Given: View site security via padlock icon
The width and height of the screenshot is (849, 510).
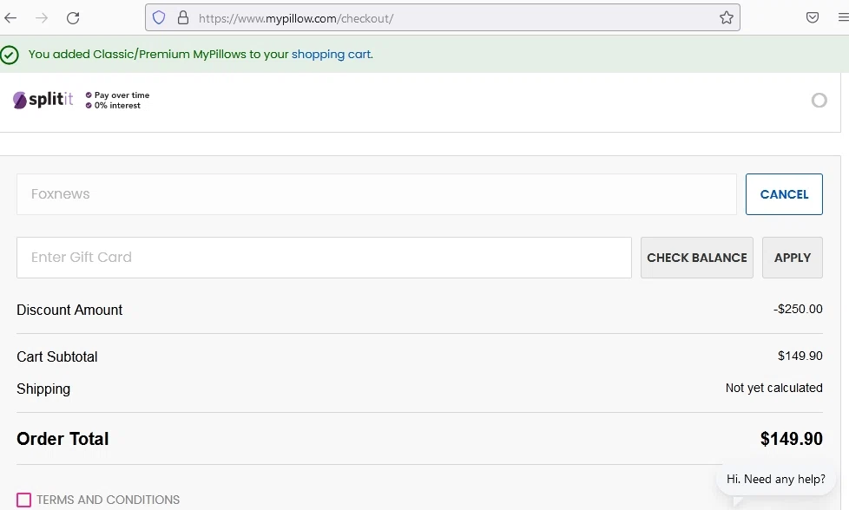Looking at the screenshot, I should tap(183, 18).
